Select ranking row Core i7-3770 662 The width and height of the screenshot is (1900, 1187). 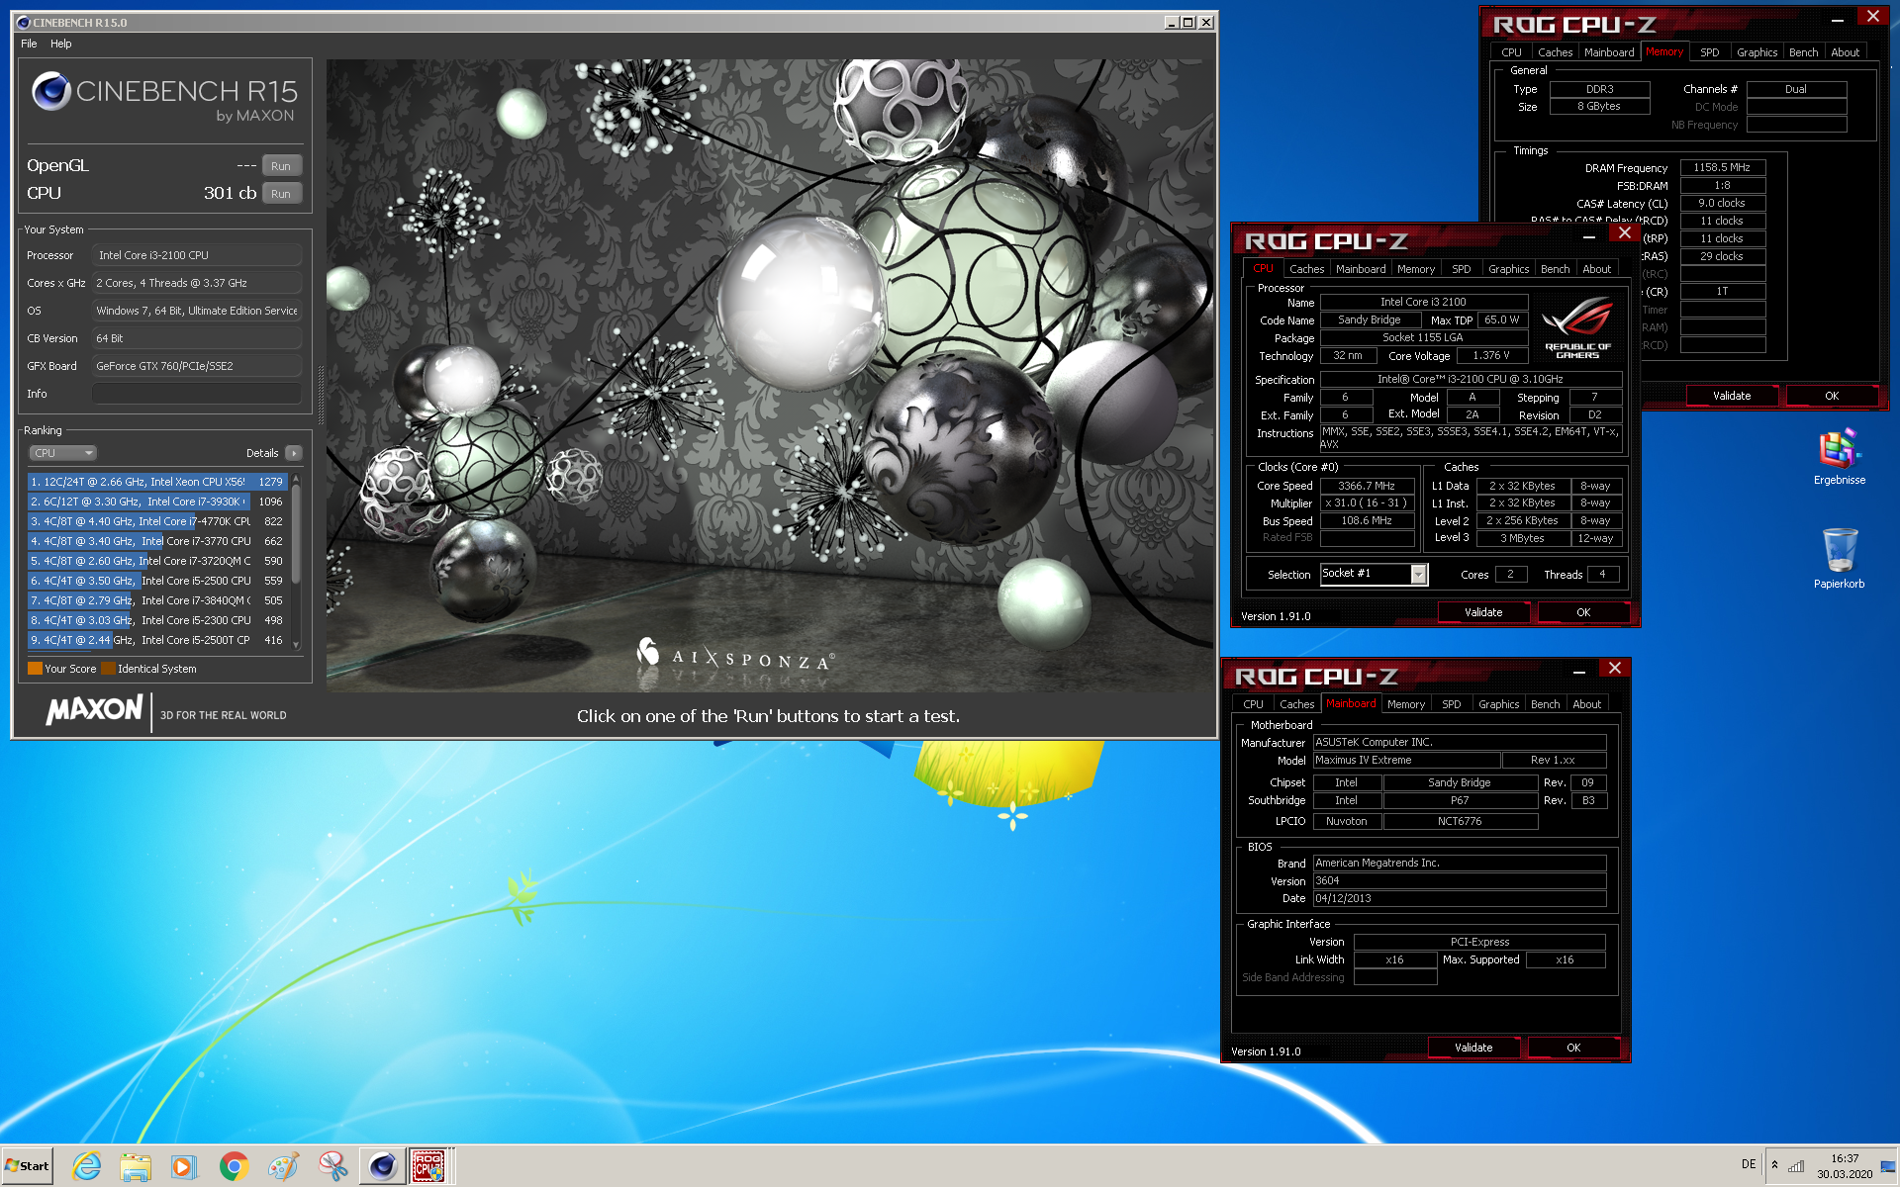[x=156, y=541]
